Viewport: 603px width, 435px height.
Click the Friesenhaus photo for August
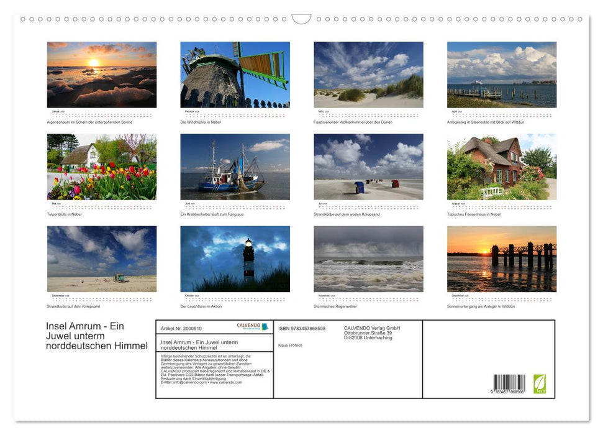point(501,167)
